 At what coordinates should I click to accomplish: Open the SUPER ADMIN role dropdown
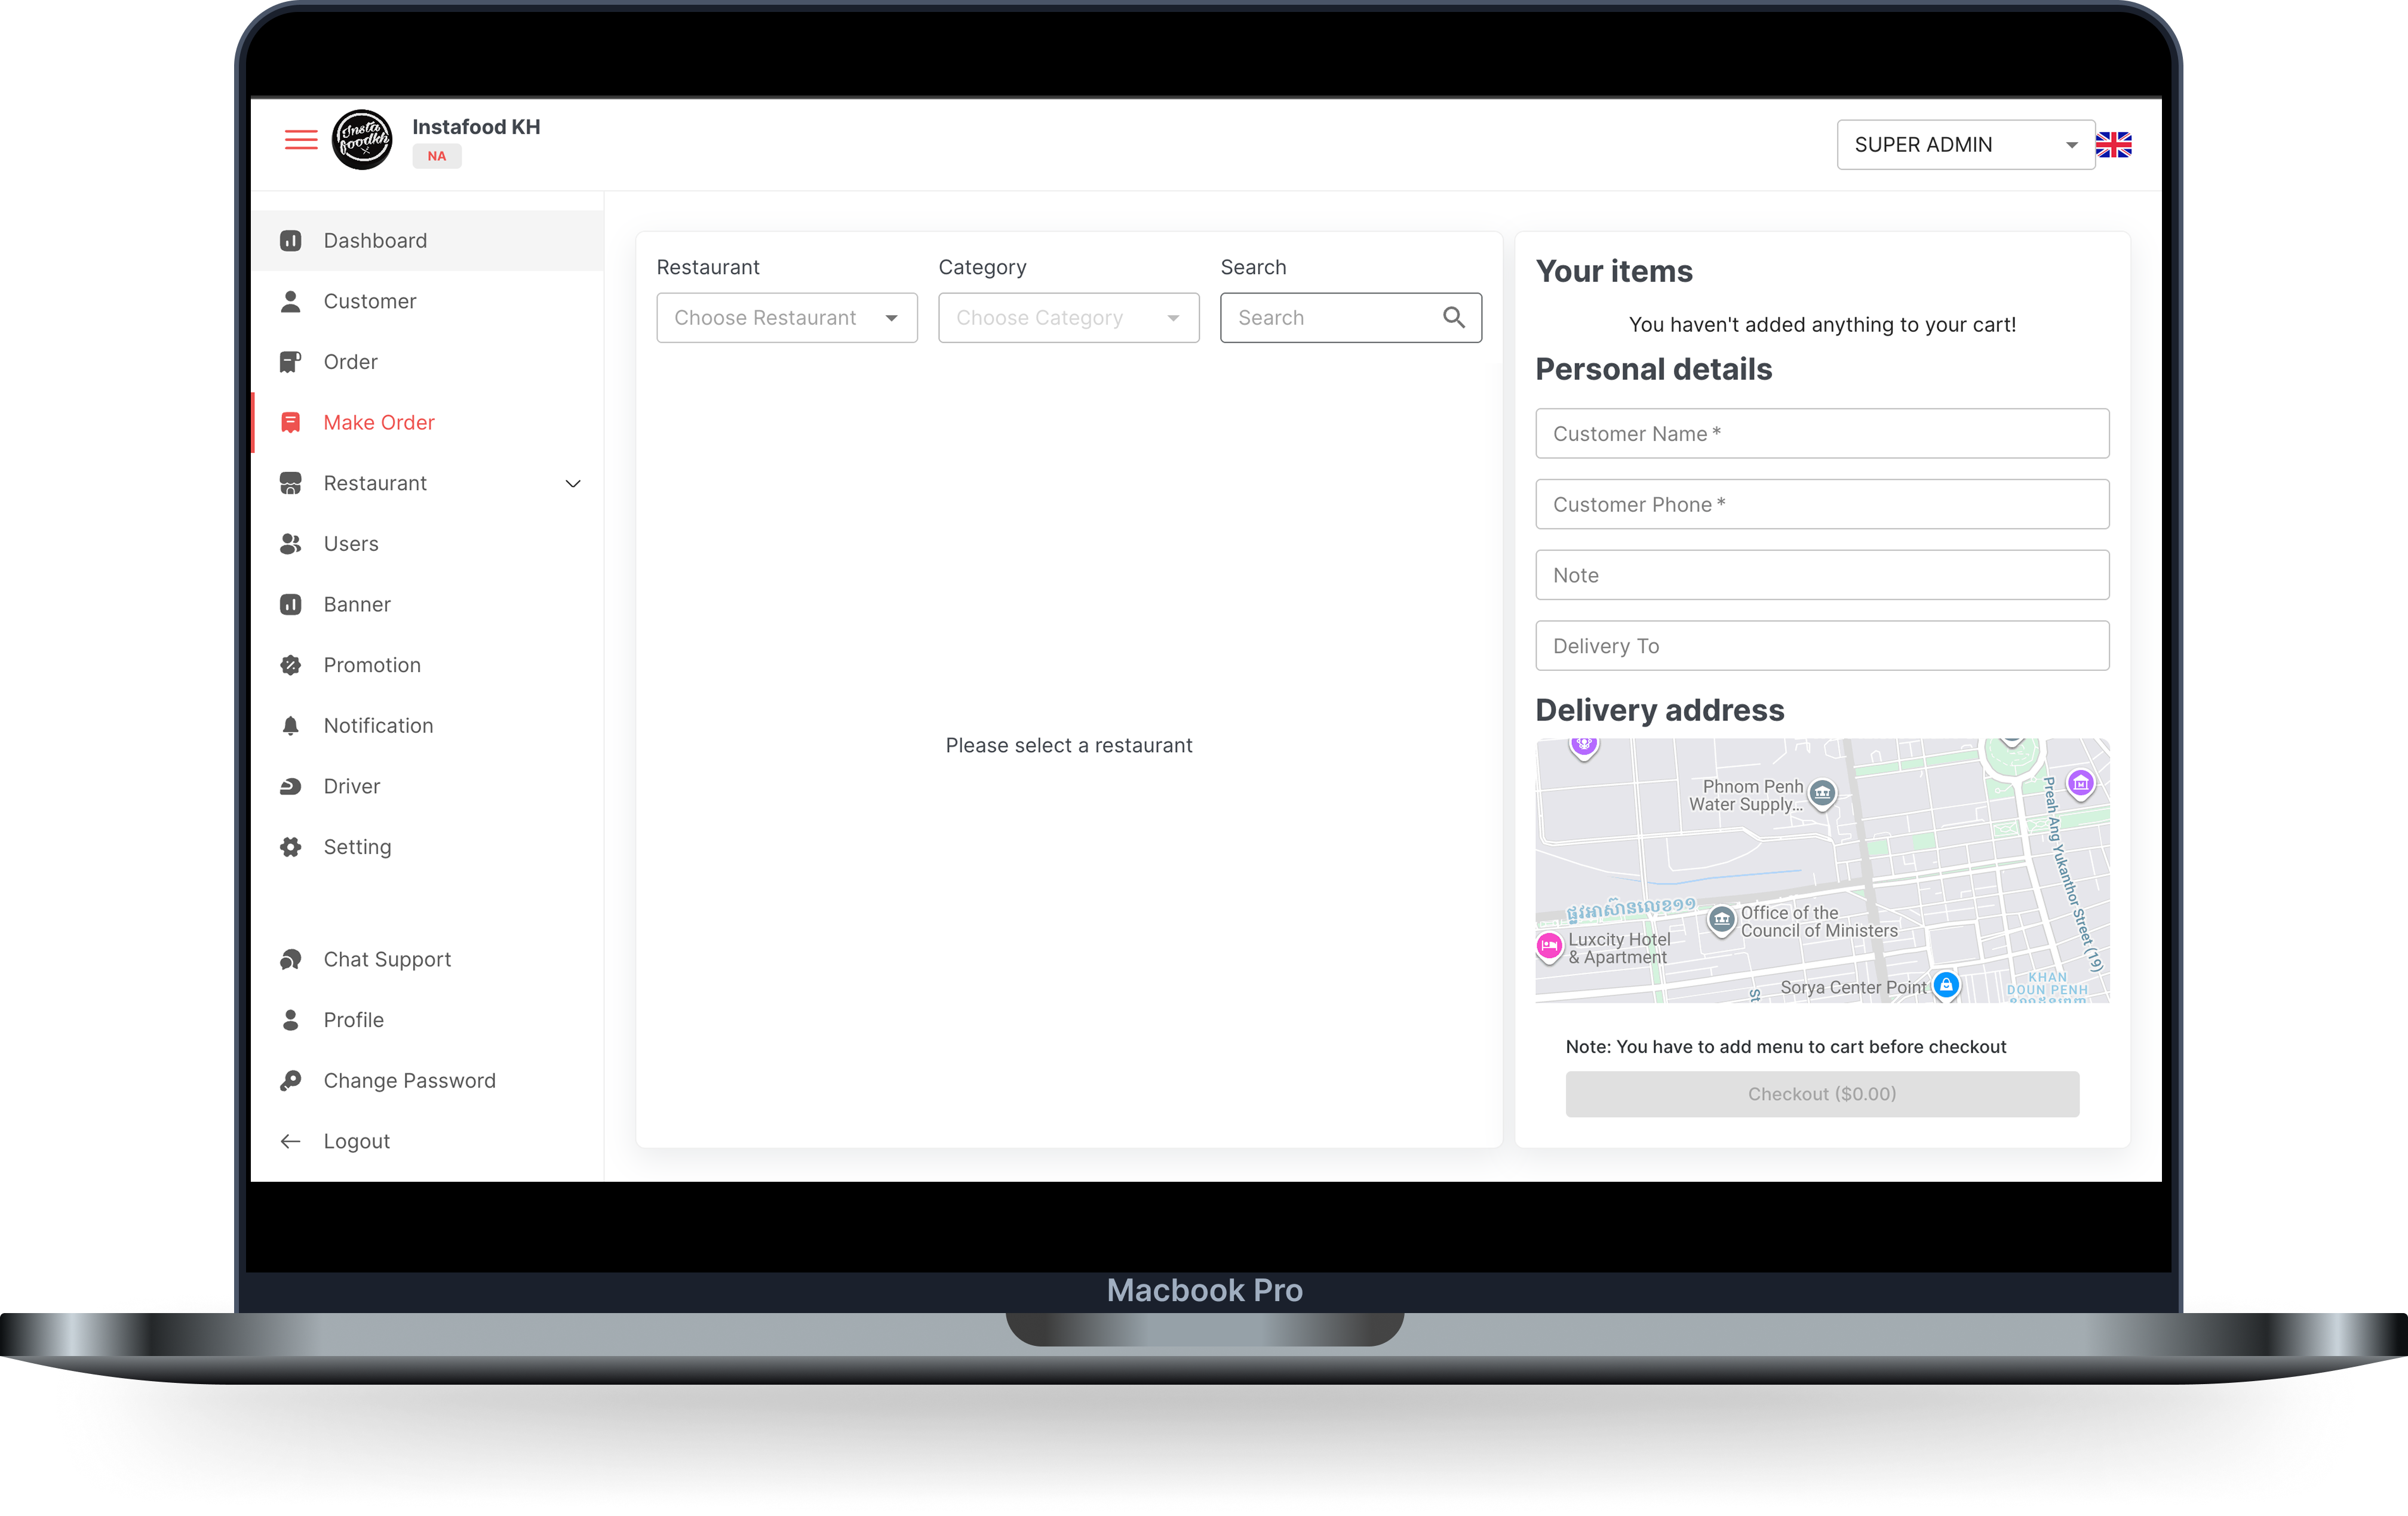(x=1965, y=145)
